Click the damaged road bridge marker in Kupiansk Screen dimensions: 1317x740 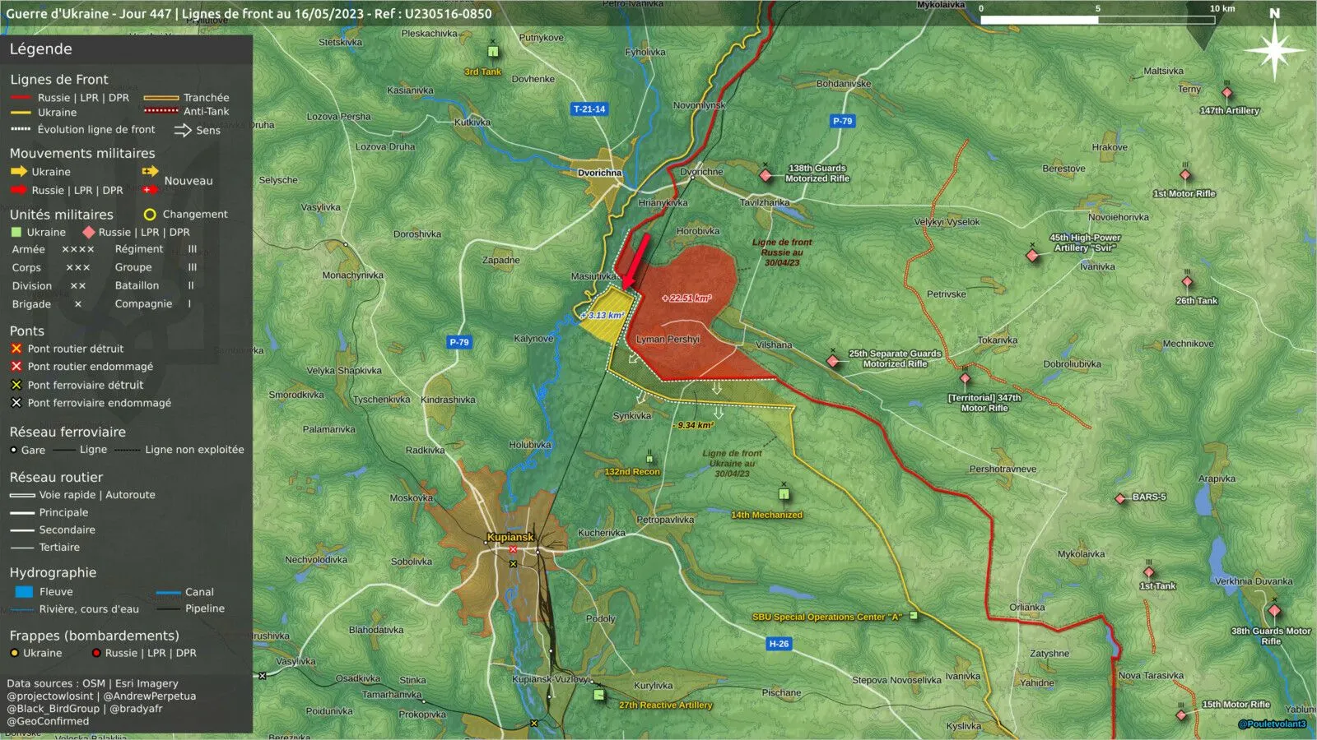coord(514,549)
